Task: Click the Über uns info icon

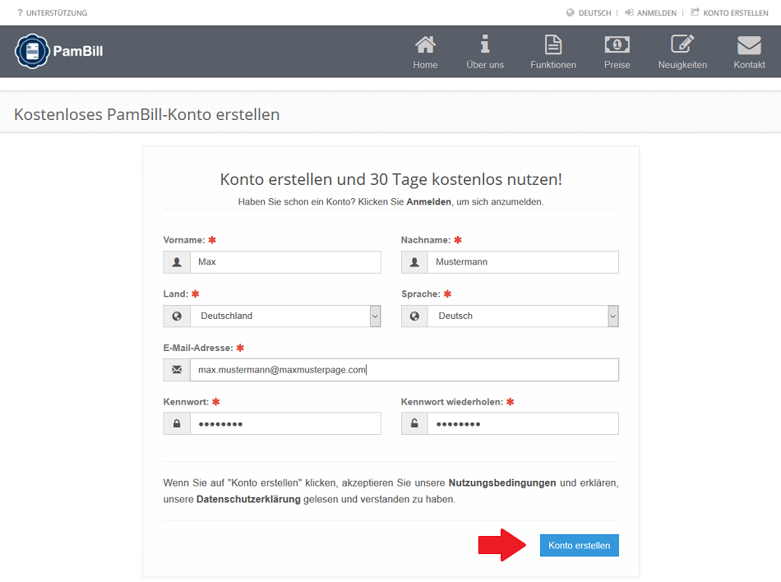Action: [485, 44]
